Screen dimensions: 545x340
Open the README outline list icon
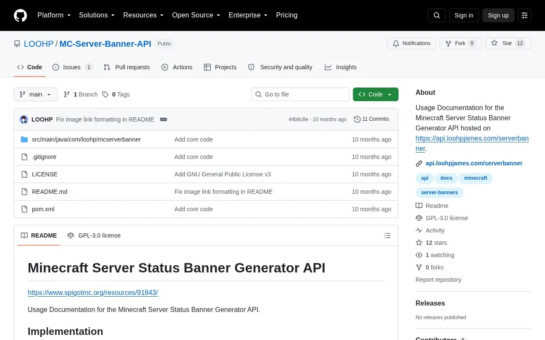point(387,235)
